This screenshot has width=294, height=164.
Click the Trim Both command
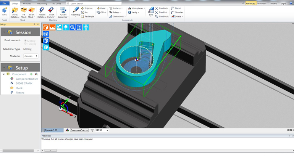click(162, 8)
